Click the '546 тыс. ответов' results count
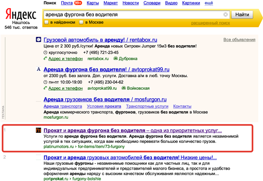263x181 pixels. point(21,27)
